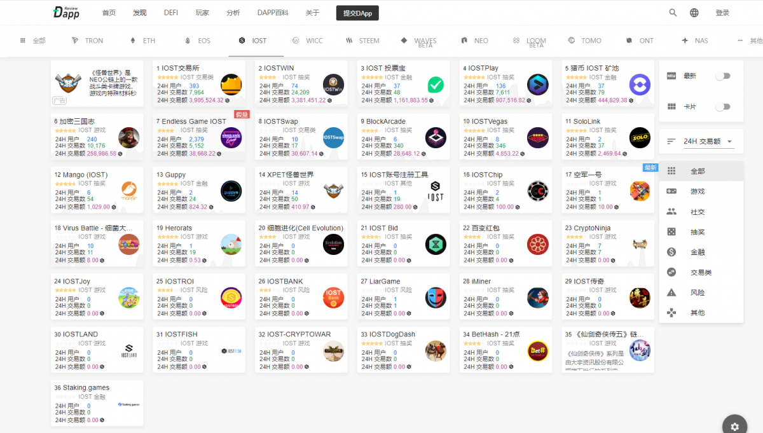Filter by 风险 category
The width and height of the screenshot is (763, 433).
pyautogui.click(x=701, y=292)
